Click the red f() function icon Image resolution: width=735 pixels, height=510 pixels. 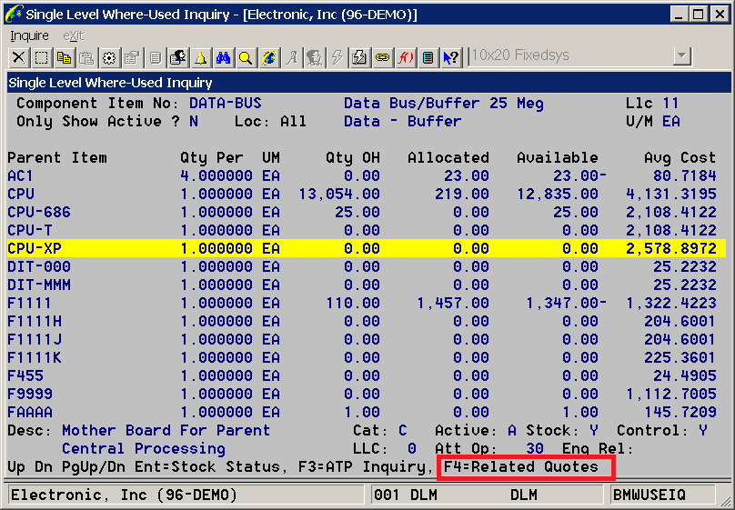coord(405,57)
